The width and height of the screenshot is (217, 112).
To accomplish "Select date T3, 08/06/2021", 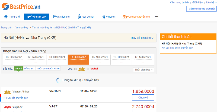I will point(57,60).
